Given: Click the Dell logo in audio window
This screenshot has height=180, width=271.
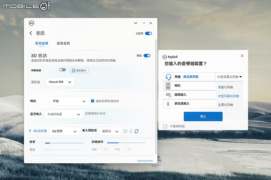Looking at the screenshot, I should (x=32, y=23).
